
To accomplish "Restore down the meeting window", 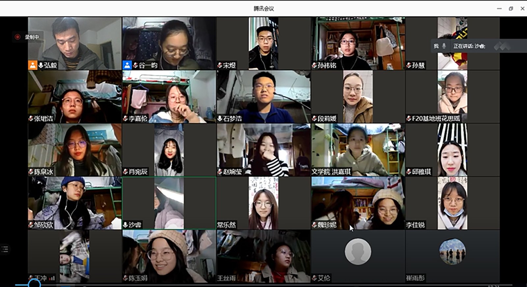I will [x=511, y=9].
